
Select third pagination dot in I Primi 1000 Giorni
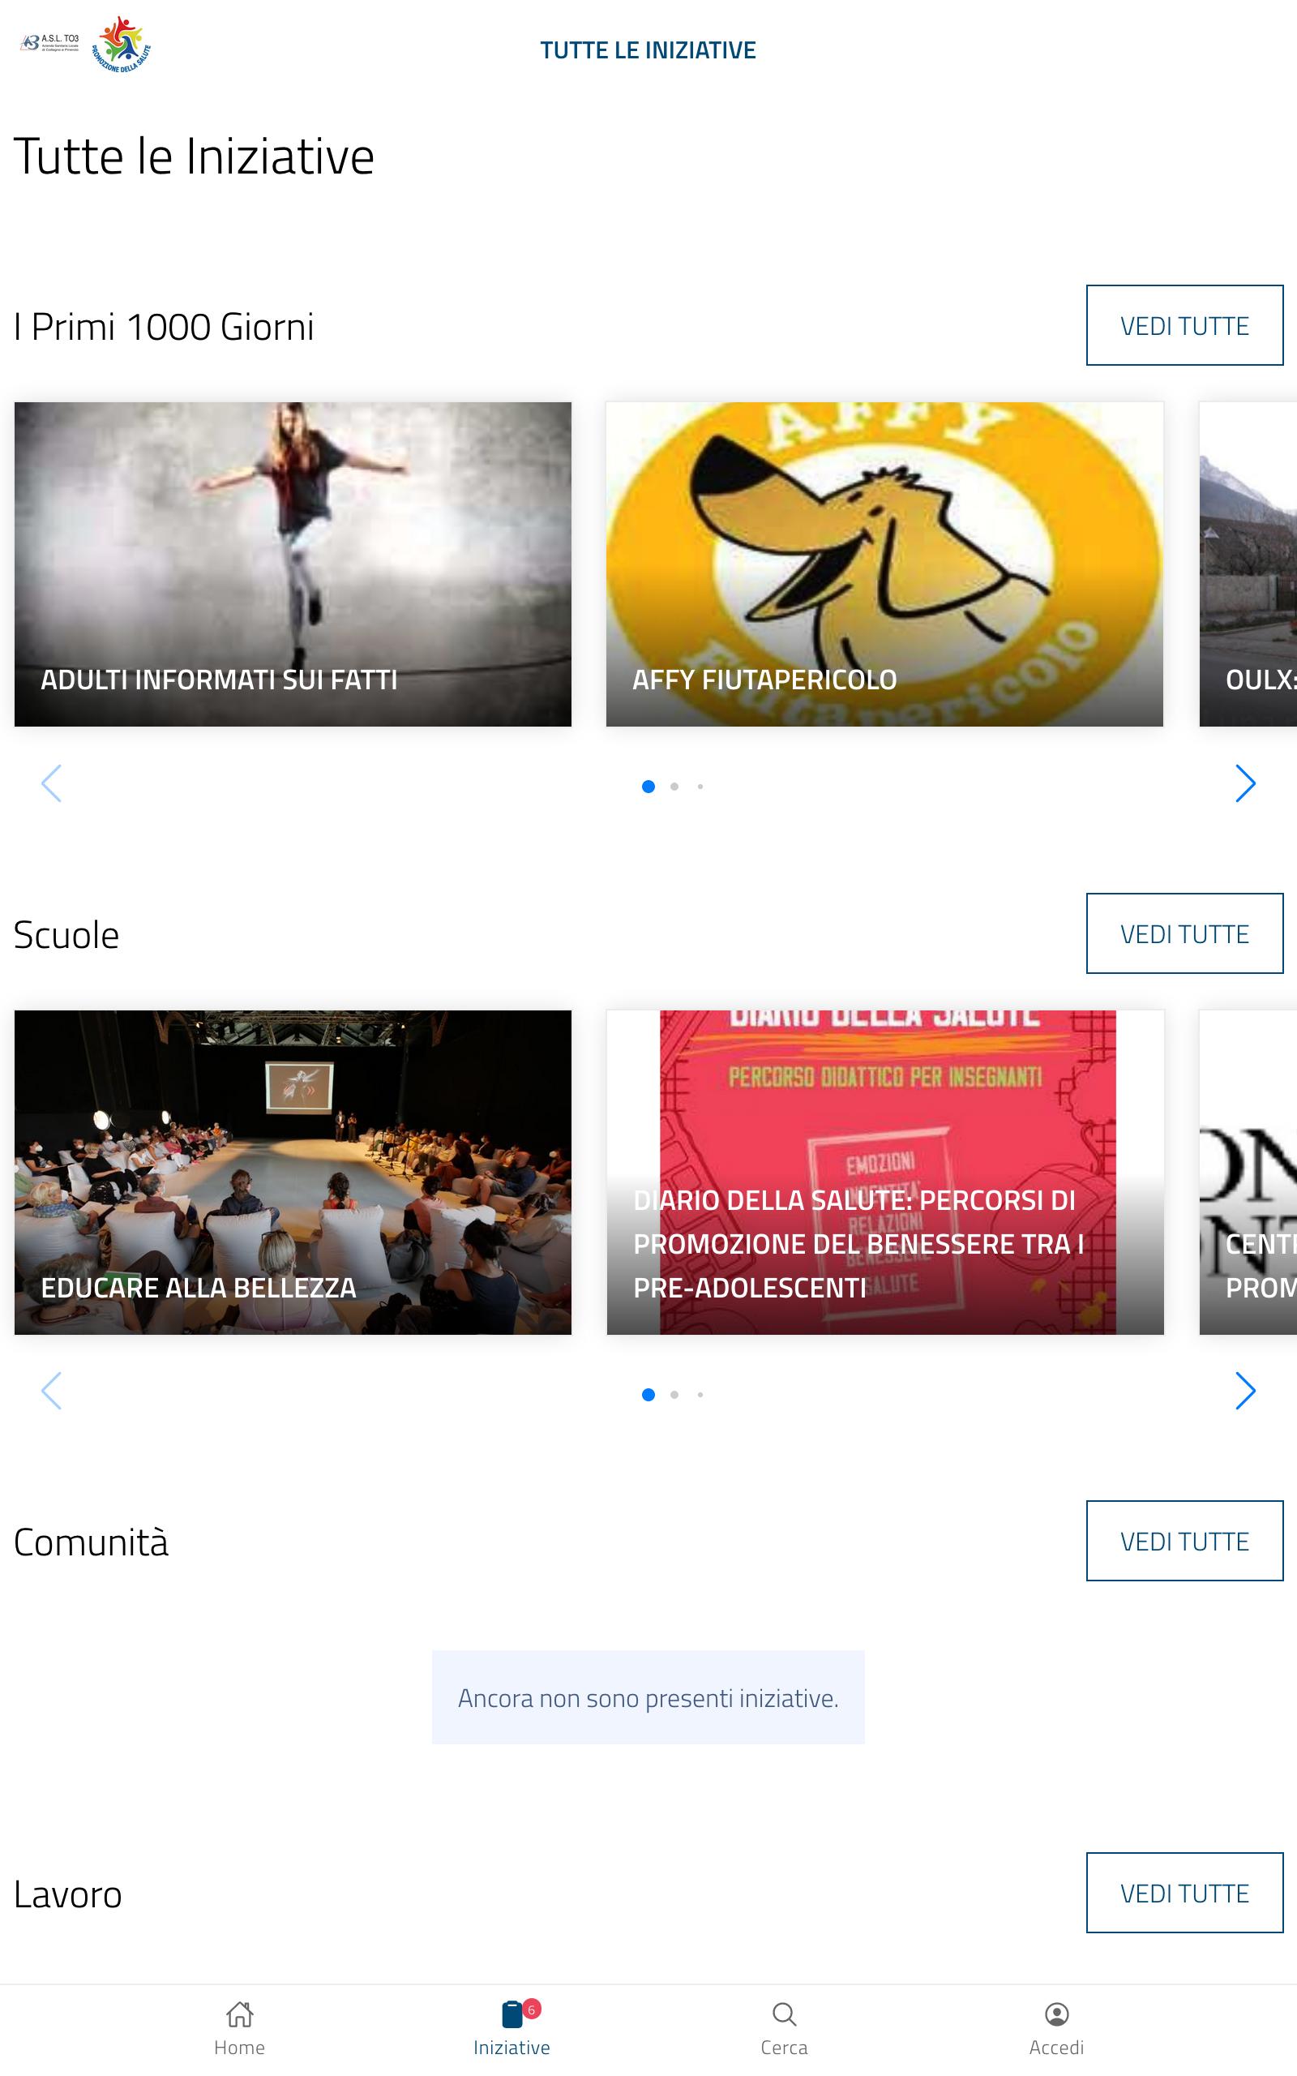pos(700,787)
